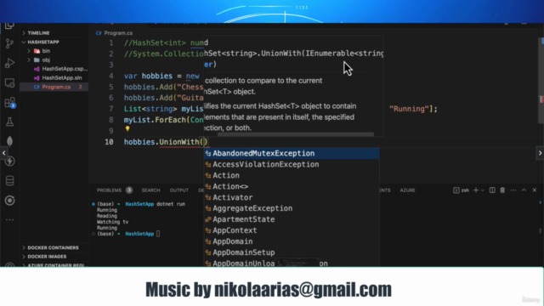
Task: Choose ApartmentState suggestion
Action: click(x=292, y=219)
